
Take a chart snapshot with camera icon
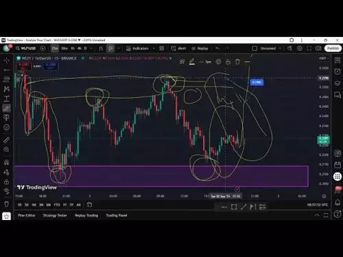click(x=318, y=49)
